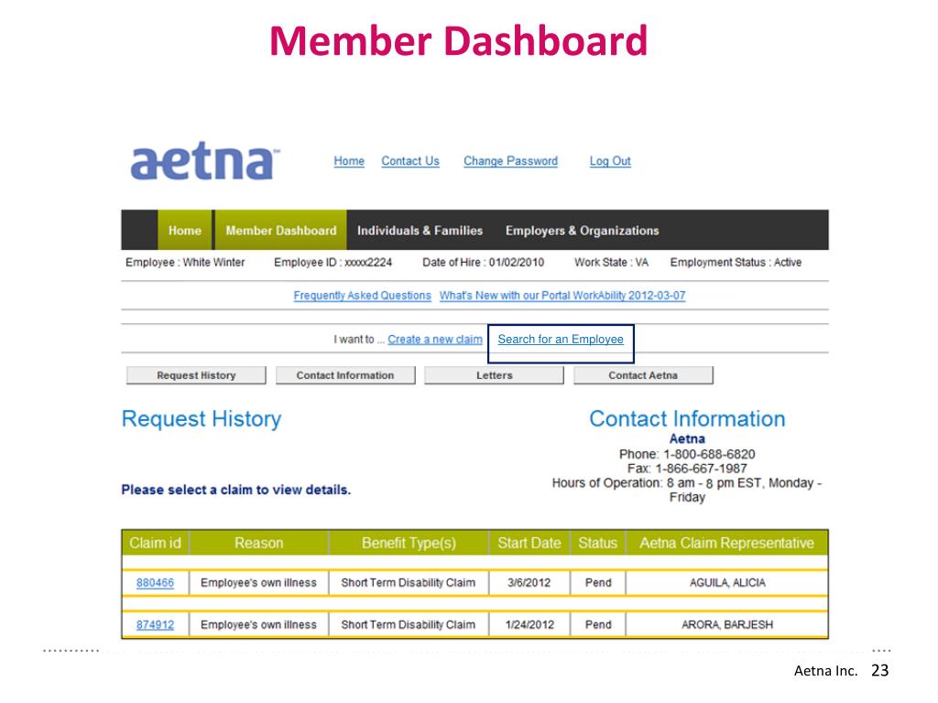Click Search for an Employee link
938x703 pixels.
[x=561, y=340]
